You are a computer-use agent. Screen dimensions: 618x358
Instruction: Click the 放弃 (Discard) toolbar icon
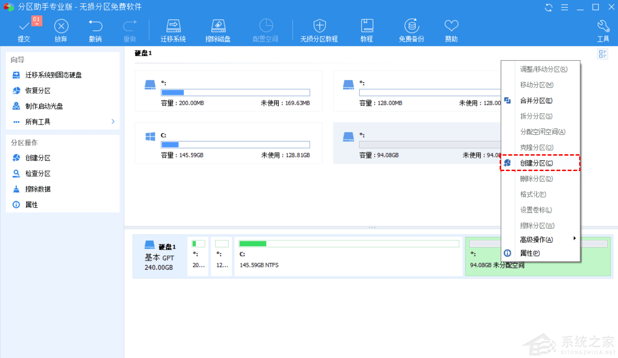pos(61,26)
